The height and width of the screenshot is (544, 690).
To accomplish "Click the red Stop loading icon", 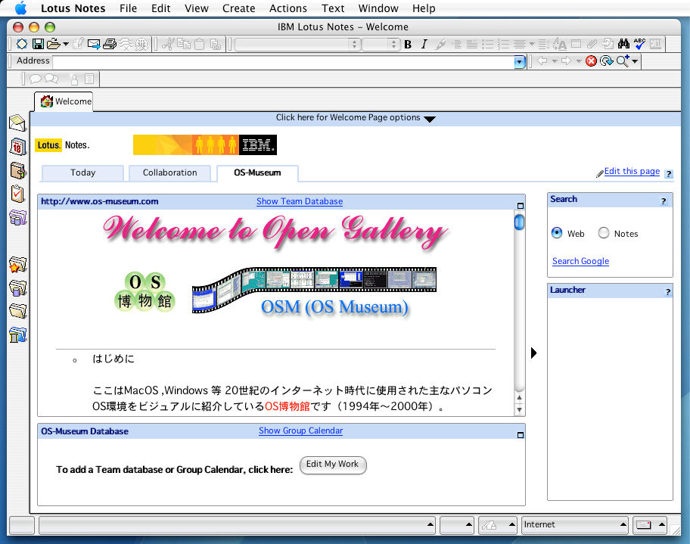I will pos(591,61).
